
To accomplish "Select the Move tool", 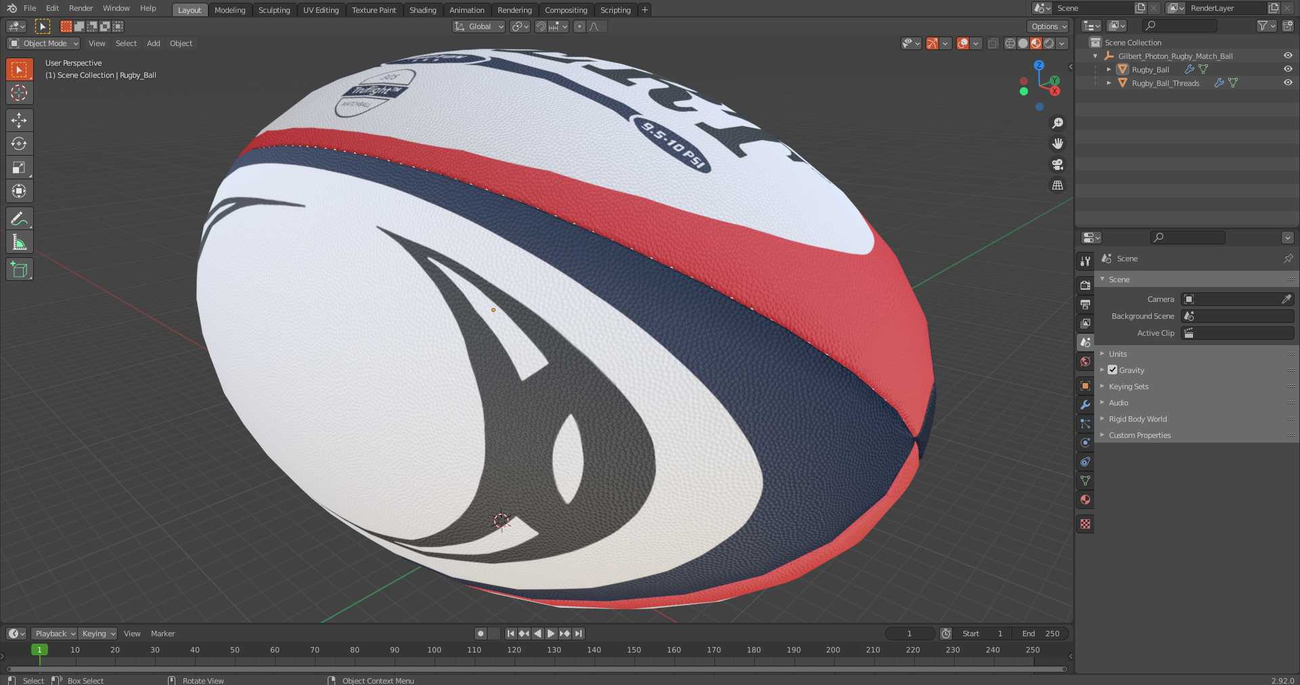I will point(19,120).
